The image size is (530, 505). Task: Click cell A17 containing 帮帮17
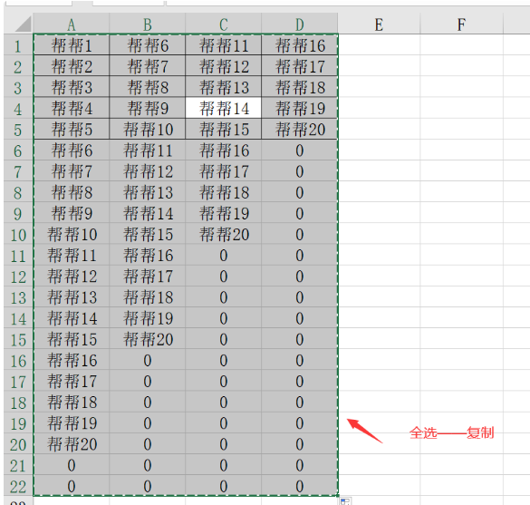click(72, 381)
